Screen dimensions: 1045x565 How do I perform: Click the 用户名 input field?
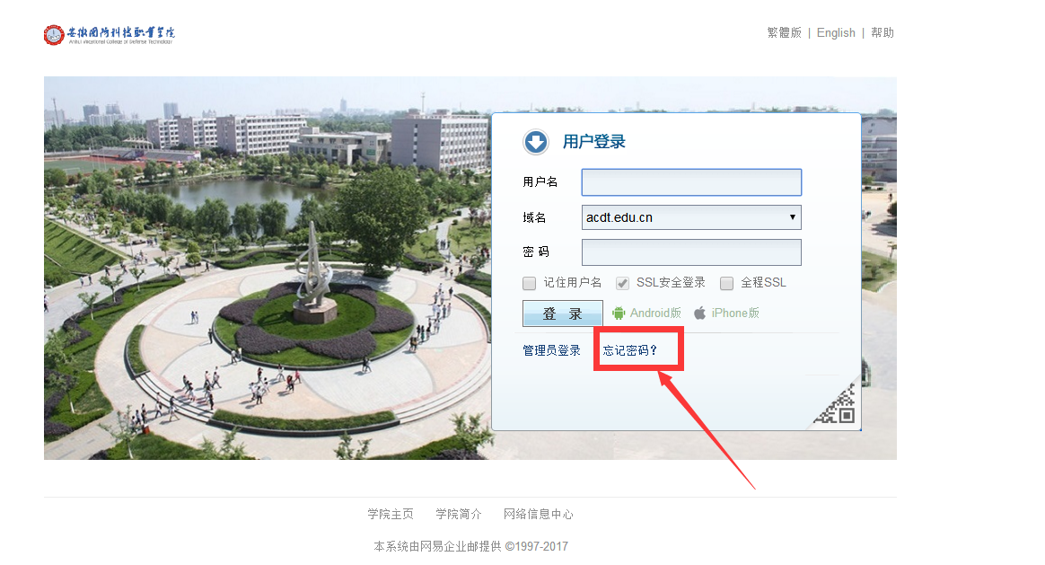[x=691, y=182]
